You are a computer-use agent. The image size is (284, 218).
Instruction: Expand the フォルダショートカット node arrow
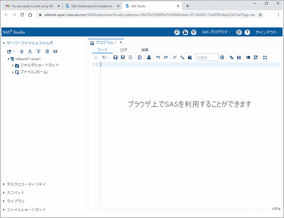point(13,65)
